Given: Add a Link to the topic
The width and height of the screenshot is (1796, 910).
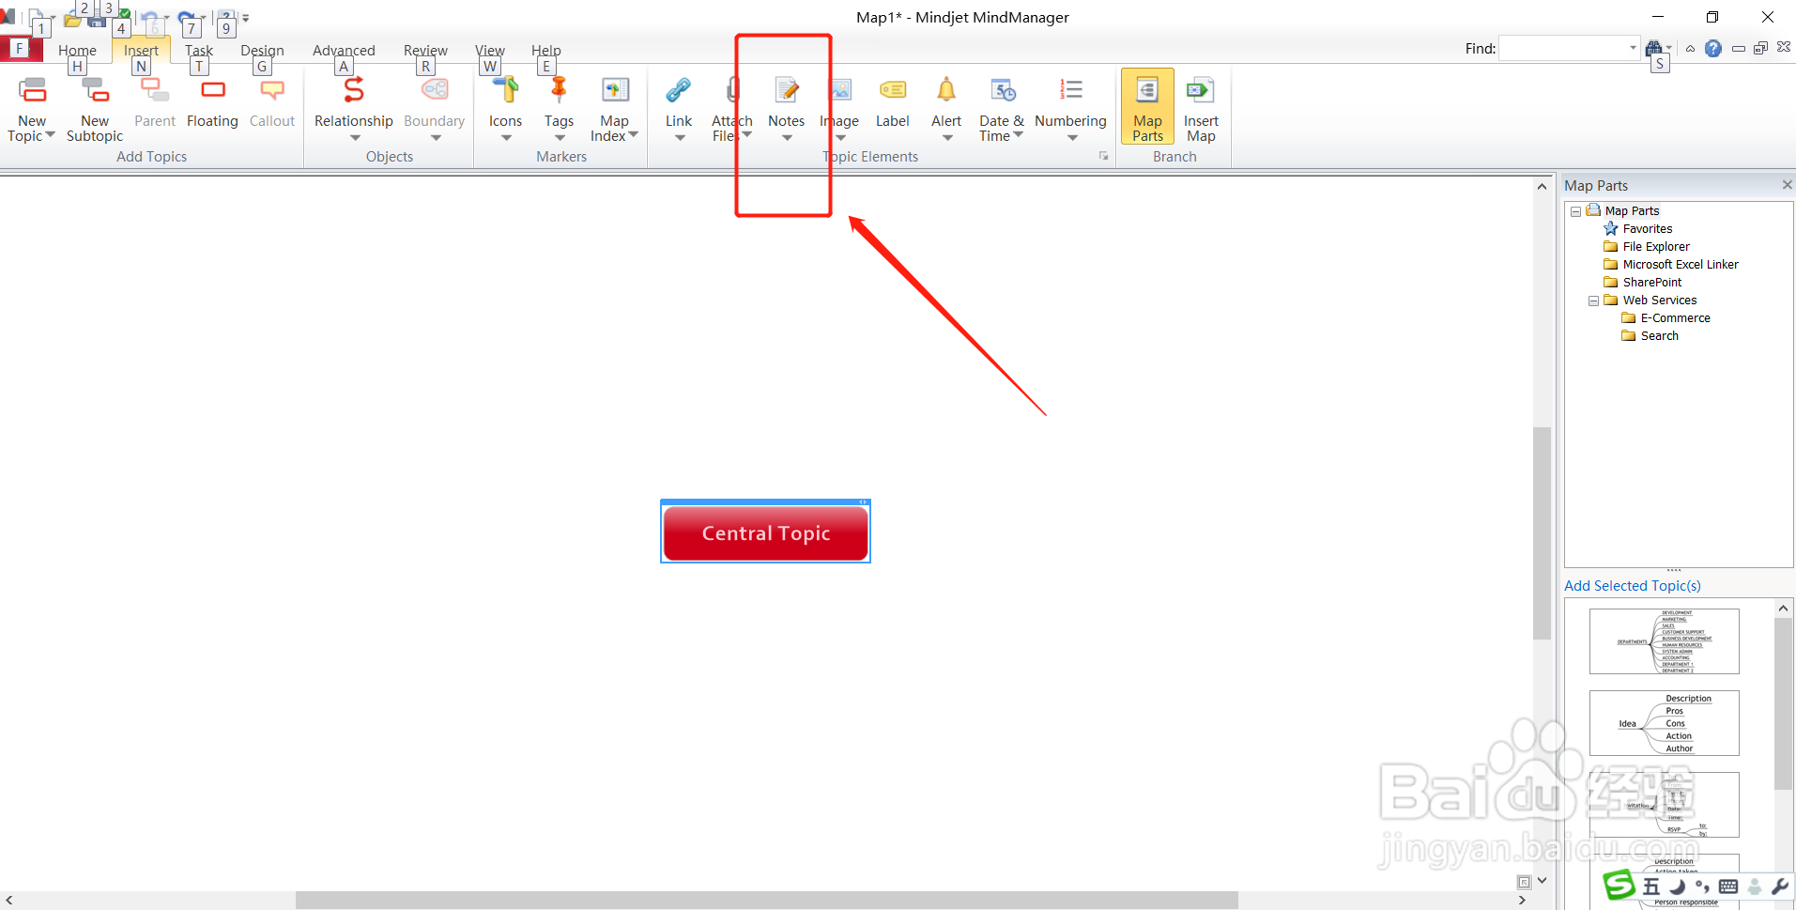Looking at the screenshot, I should (x=679, y=100).
